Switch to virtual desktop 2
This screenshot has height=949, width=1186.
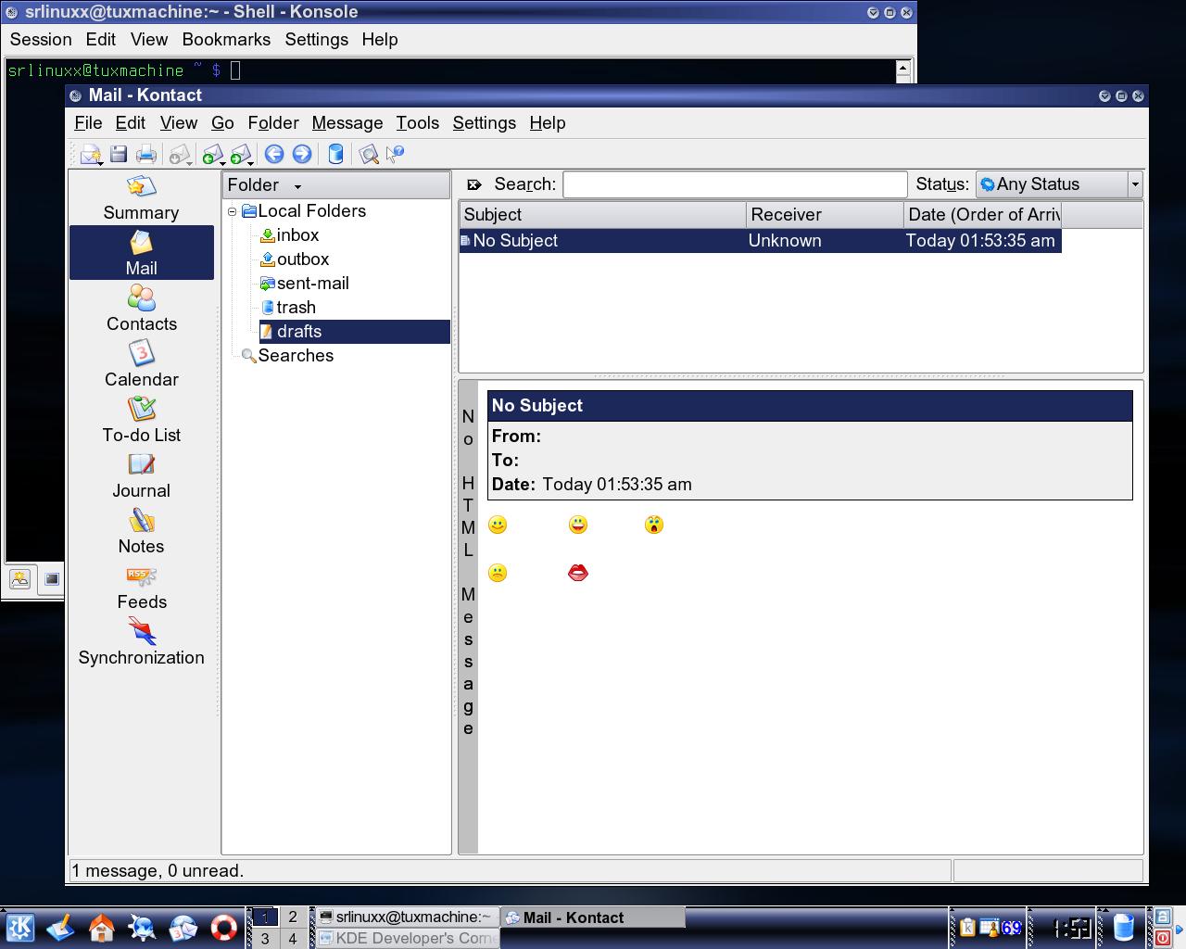293,917
